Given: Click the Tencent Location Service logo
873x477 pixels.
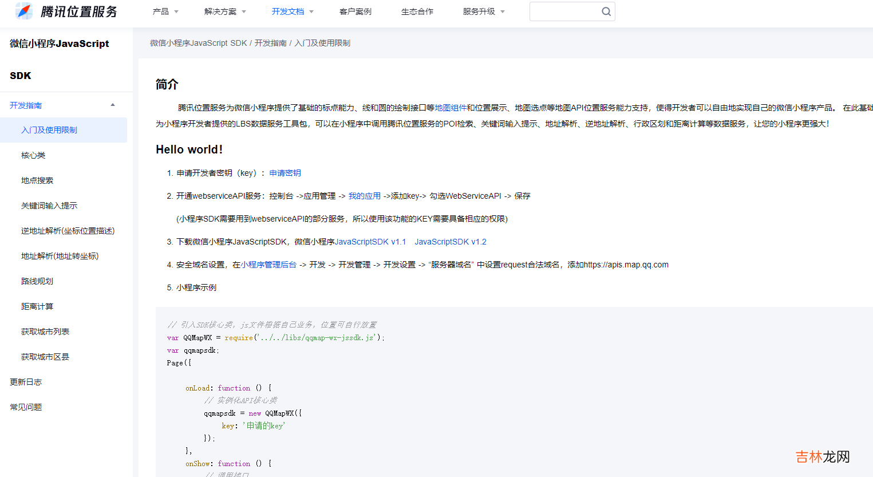Looking at the screenshot, I should click(66, 11).
